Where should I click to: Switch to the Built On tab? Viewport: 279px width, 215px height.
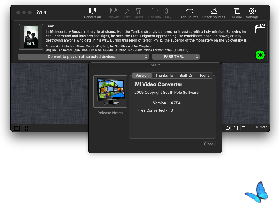click(x=186, y=76)
